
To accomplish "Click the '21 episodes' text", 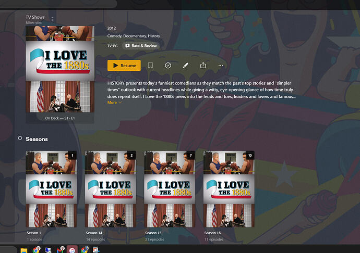I will coord(155,239).
